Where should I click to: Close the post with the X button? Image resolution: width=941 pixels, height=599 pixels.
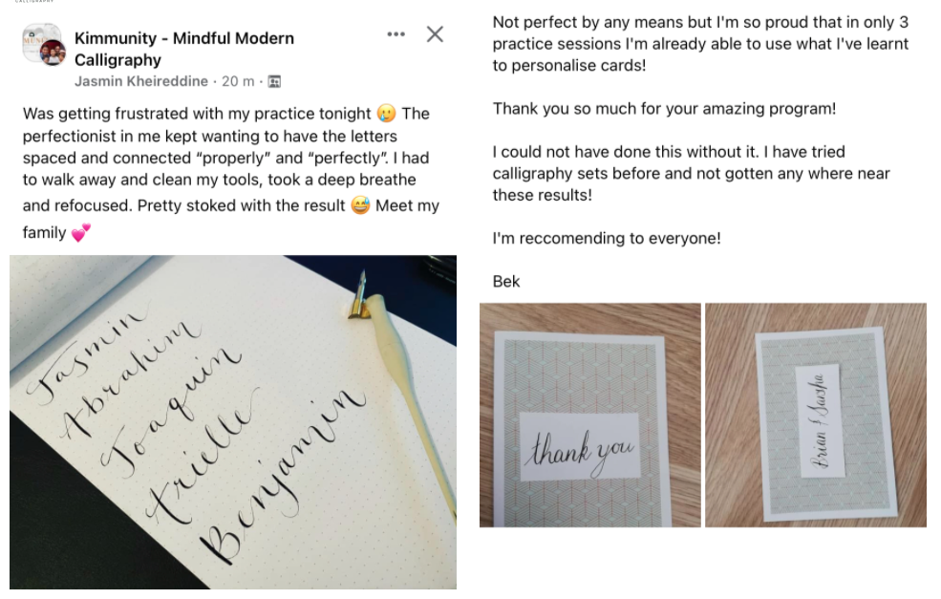click(435, 34)
